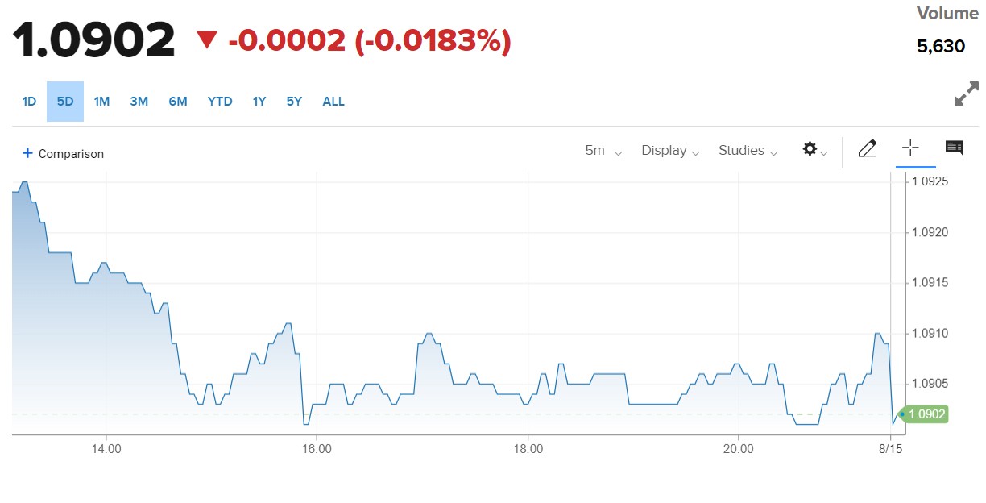Toggle the crosshair cursor tool
This screenshot has height=503, width=986.
pyautogui.click(x=910, y=148)
